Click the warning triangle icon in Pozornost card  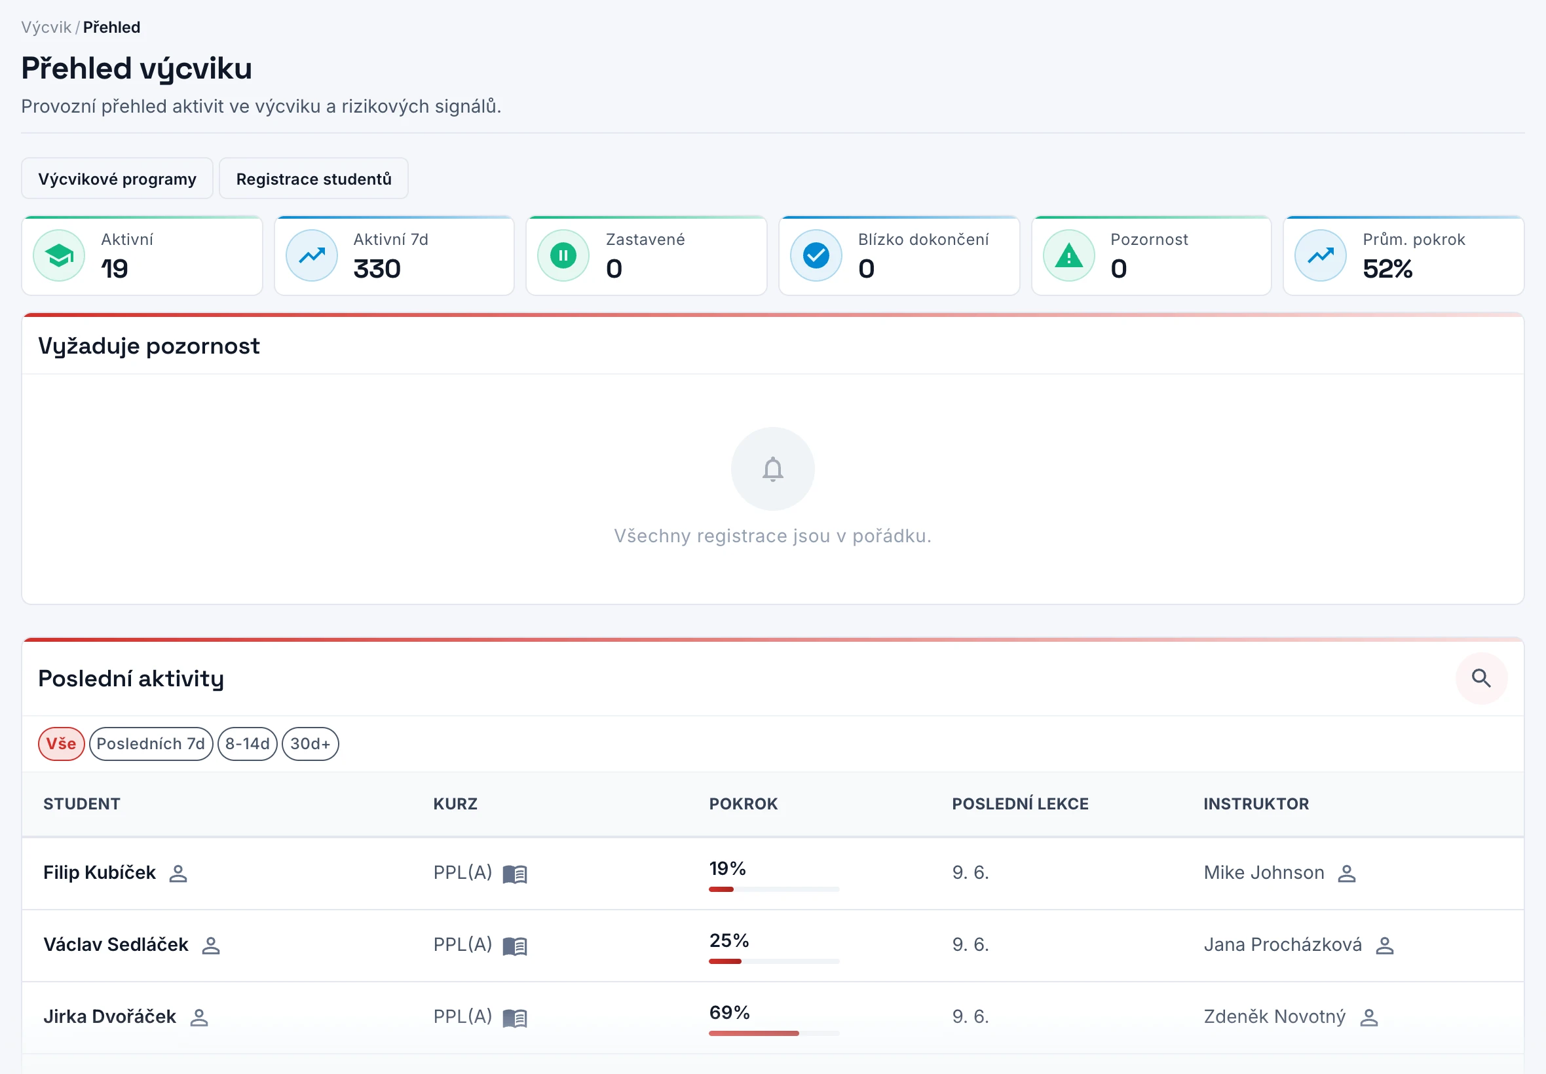tap(1068, 255)
